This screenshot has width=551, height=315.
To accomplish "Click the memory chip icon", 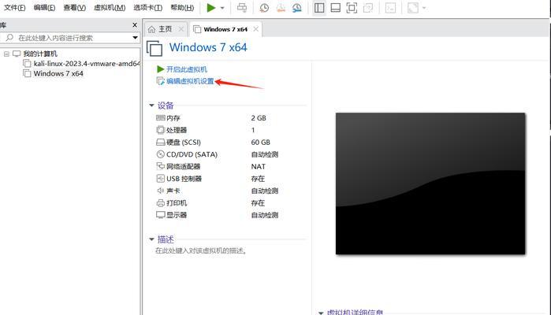I will point(161,118).
